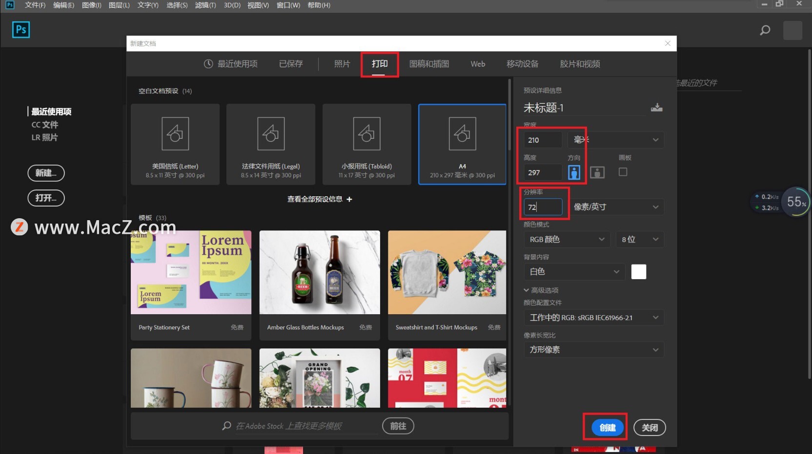812x454 pixels.
Task: Close the 新建文档 dialog with X
Action: 668,43
